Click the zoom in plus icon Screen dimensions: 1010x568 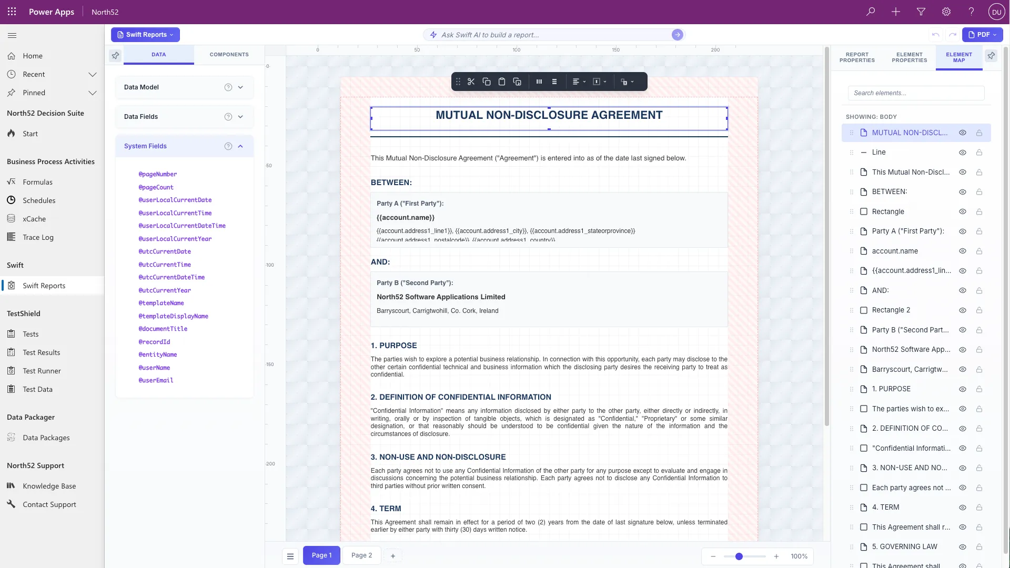click(x=776, y=556)
